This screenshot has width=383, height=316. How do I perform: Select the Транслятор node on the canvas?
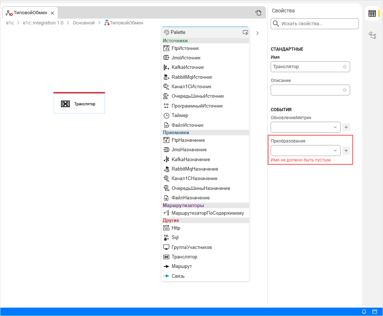tap(80, 104)
